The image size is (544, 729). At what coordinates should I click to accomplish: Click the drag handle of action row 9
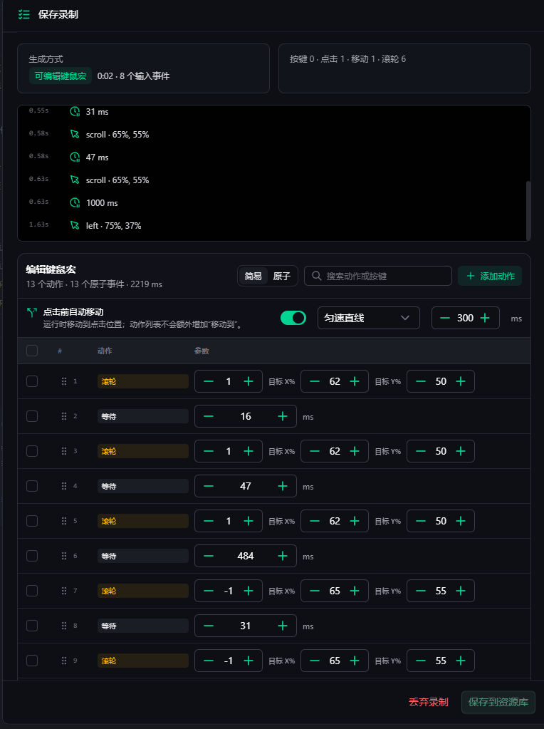(64, 661)
